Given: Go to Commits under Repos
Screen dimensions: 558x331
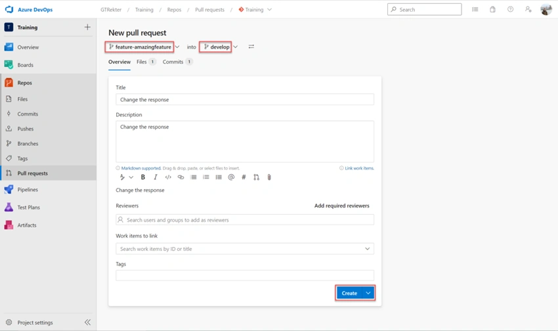Looking at the screenshot, I should pyautogui.click(x=28, y=114).
